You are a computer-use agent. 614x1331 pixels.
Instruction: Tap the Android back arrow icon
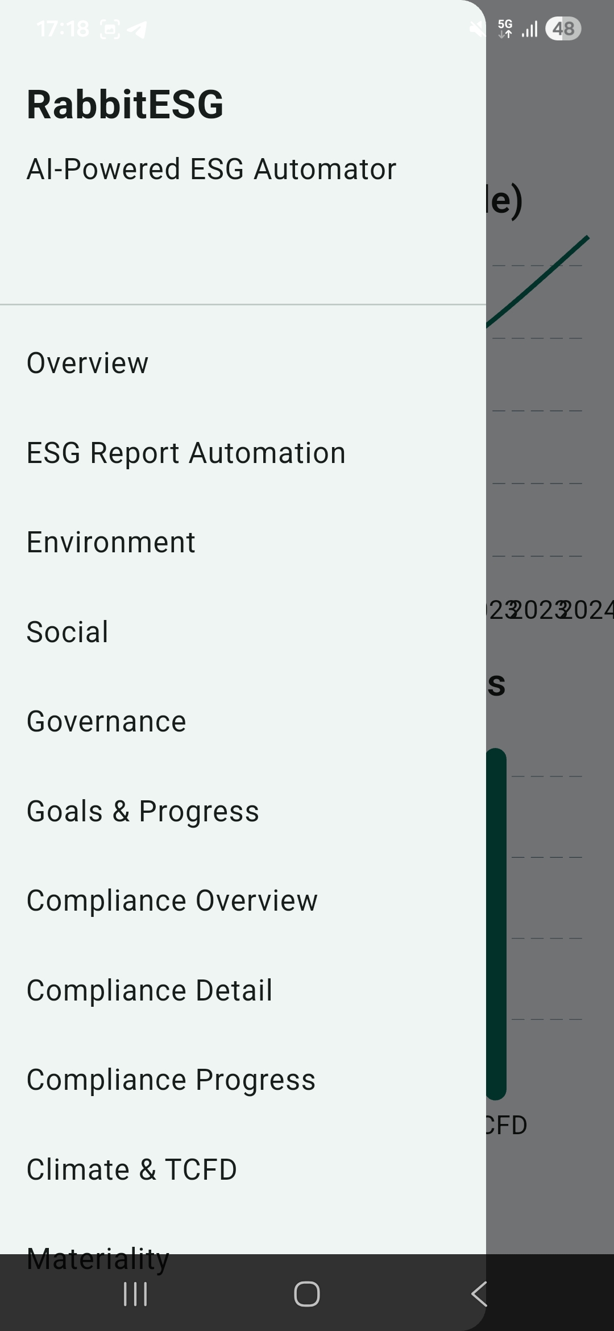point(479,1294)
